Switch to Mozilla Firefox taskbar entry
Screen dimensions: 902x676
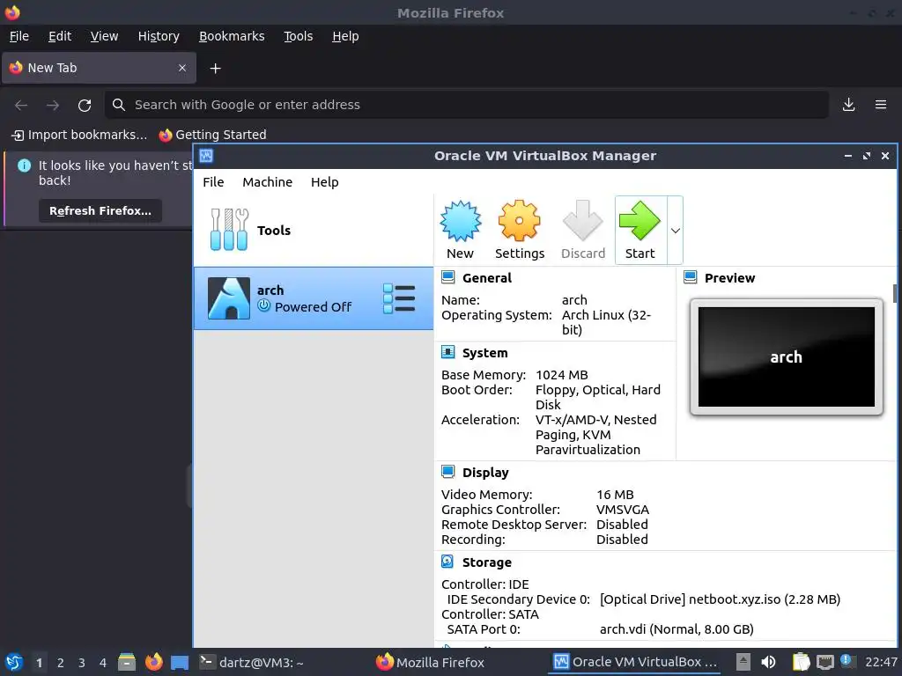(x=430, y=662)
